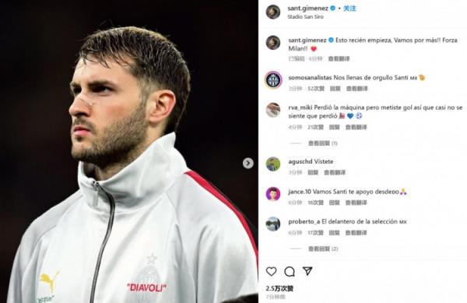Open the jance.10 purple avatar

tap(273, 194)
